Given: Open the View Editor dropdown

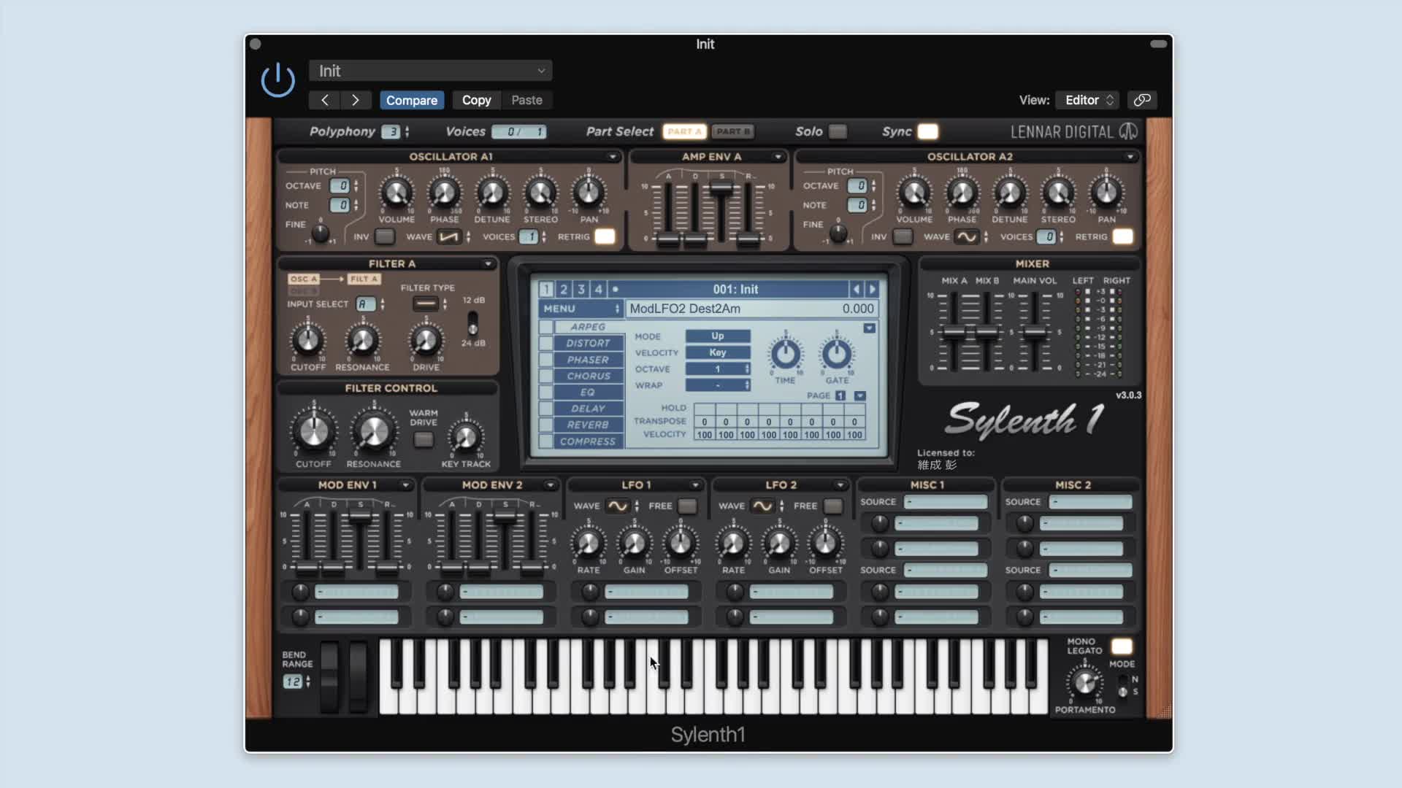Looking at the screenshot, I should pos(1088,100).
